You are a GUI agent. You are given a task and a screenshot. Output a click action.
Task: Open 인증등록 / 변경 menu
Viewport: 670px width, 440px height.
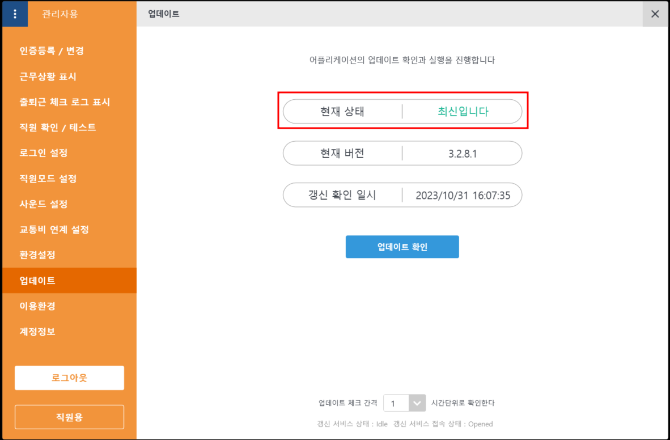point(52,51)
